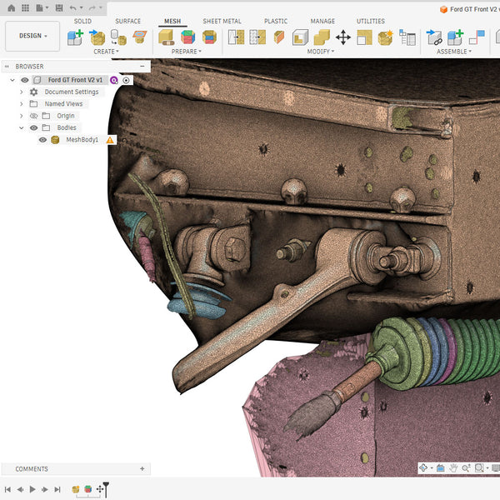
Task: Open the File menu document icon
Action: click(x=39, y=8)
